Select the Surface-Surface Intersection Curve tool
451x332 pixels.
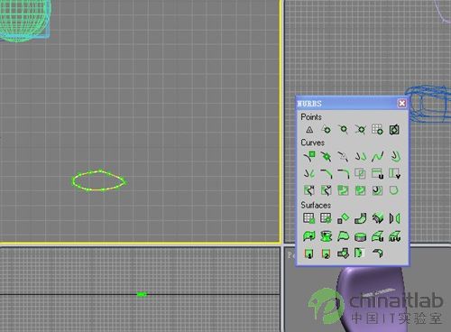click(360, 173)
